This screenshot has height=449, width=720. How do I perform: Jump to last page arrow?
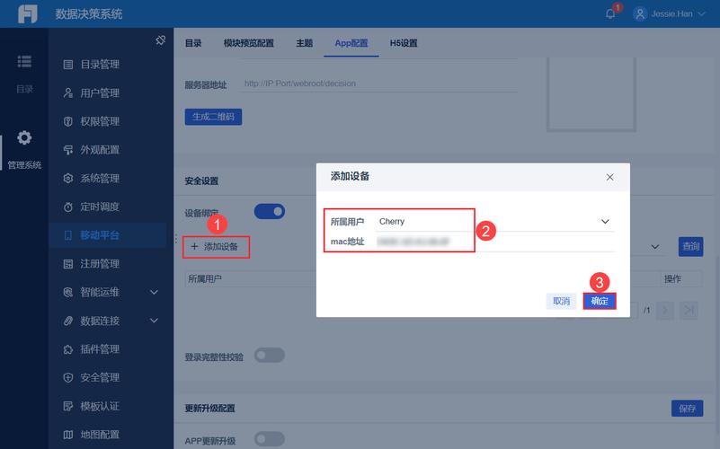[689, 310]
